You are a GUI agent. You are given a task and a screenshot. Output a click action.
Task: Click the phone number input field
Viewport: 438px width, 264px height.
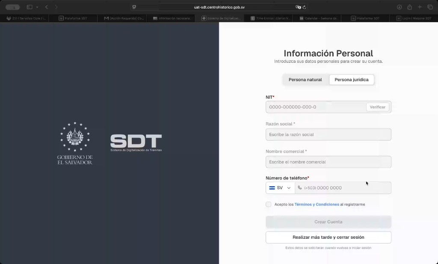coord(343,188)
